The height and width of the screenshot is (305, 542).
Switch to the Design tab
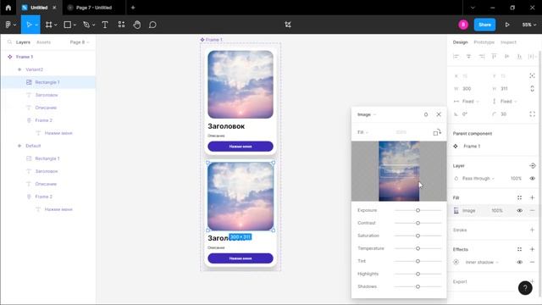click(x=460, y=42)
